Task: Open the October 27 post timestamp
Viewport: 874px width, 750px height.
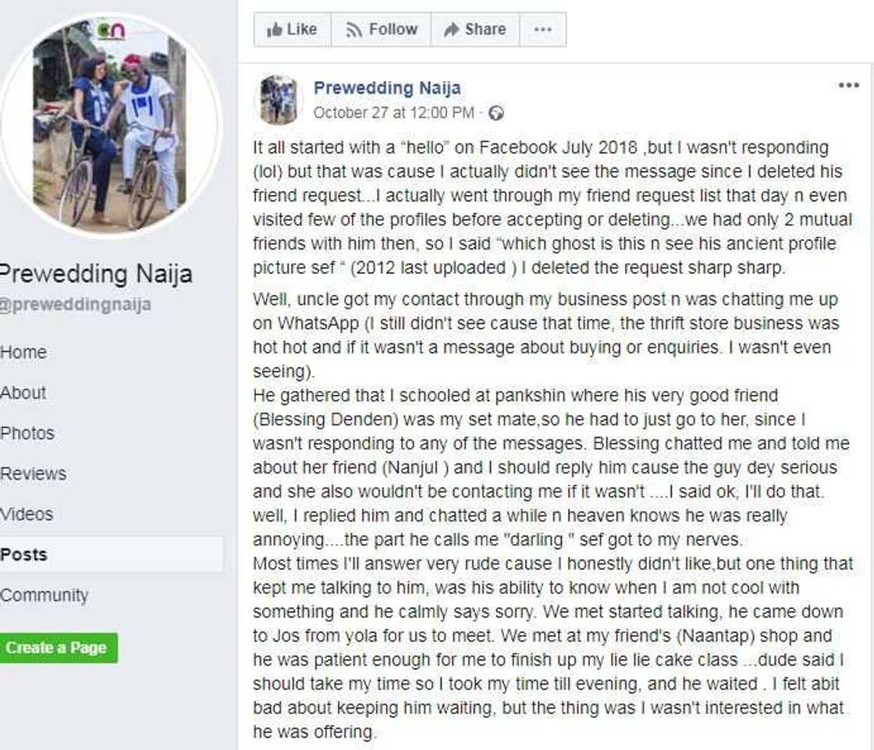Action: tap(393, 113)
